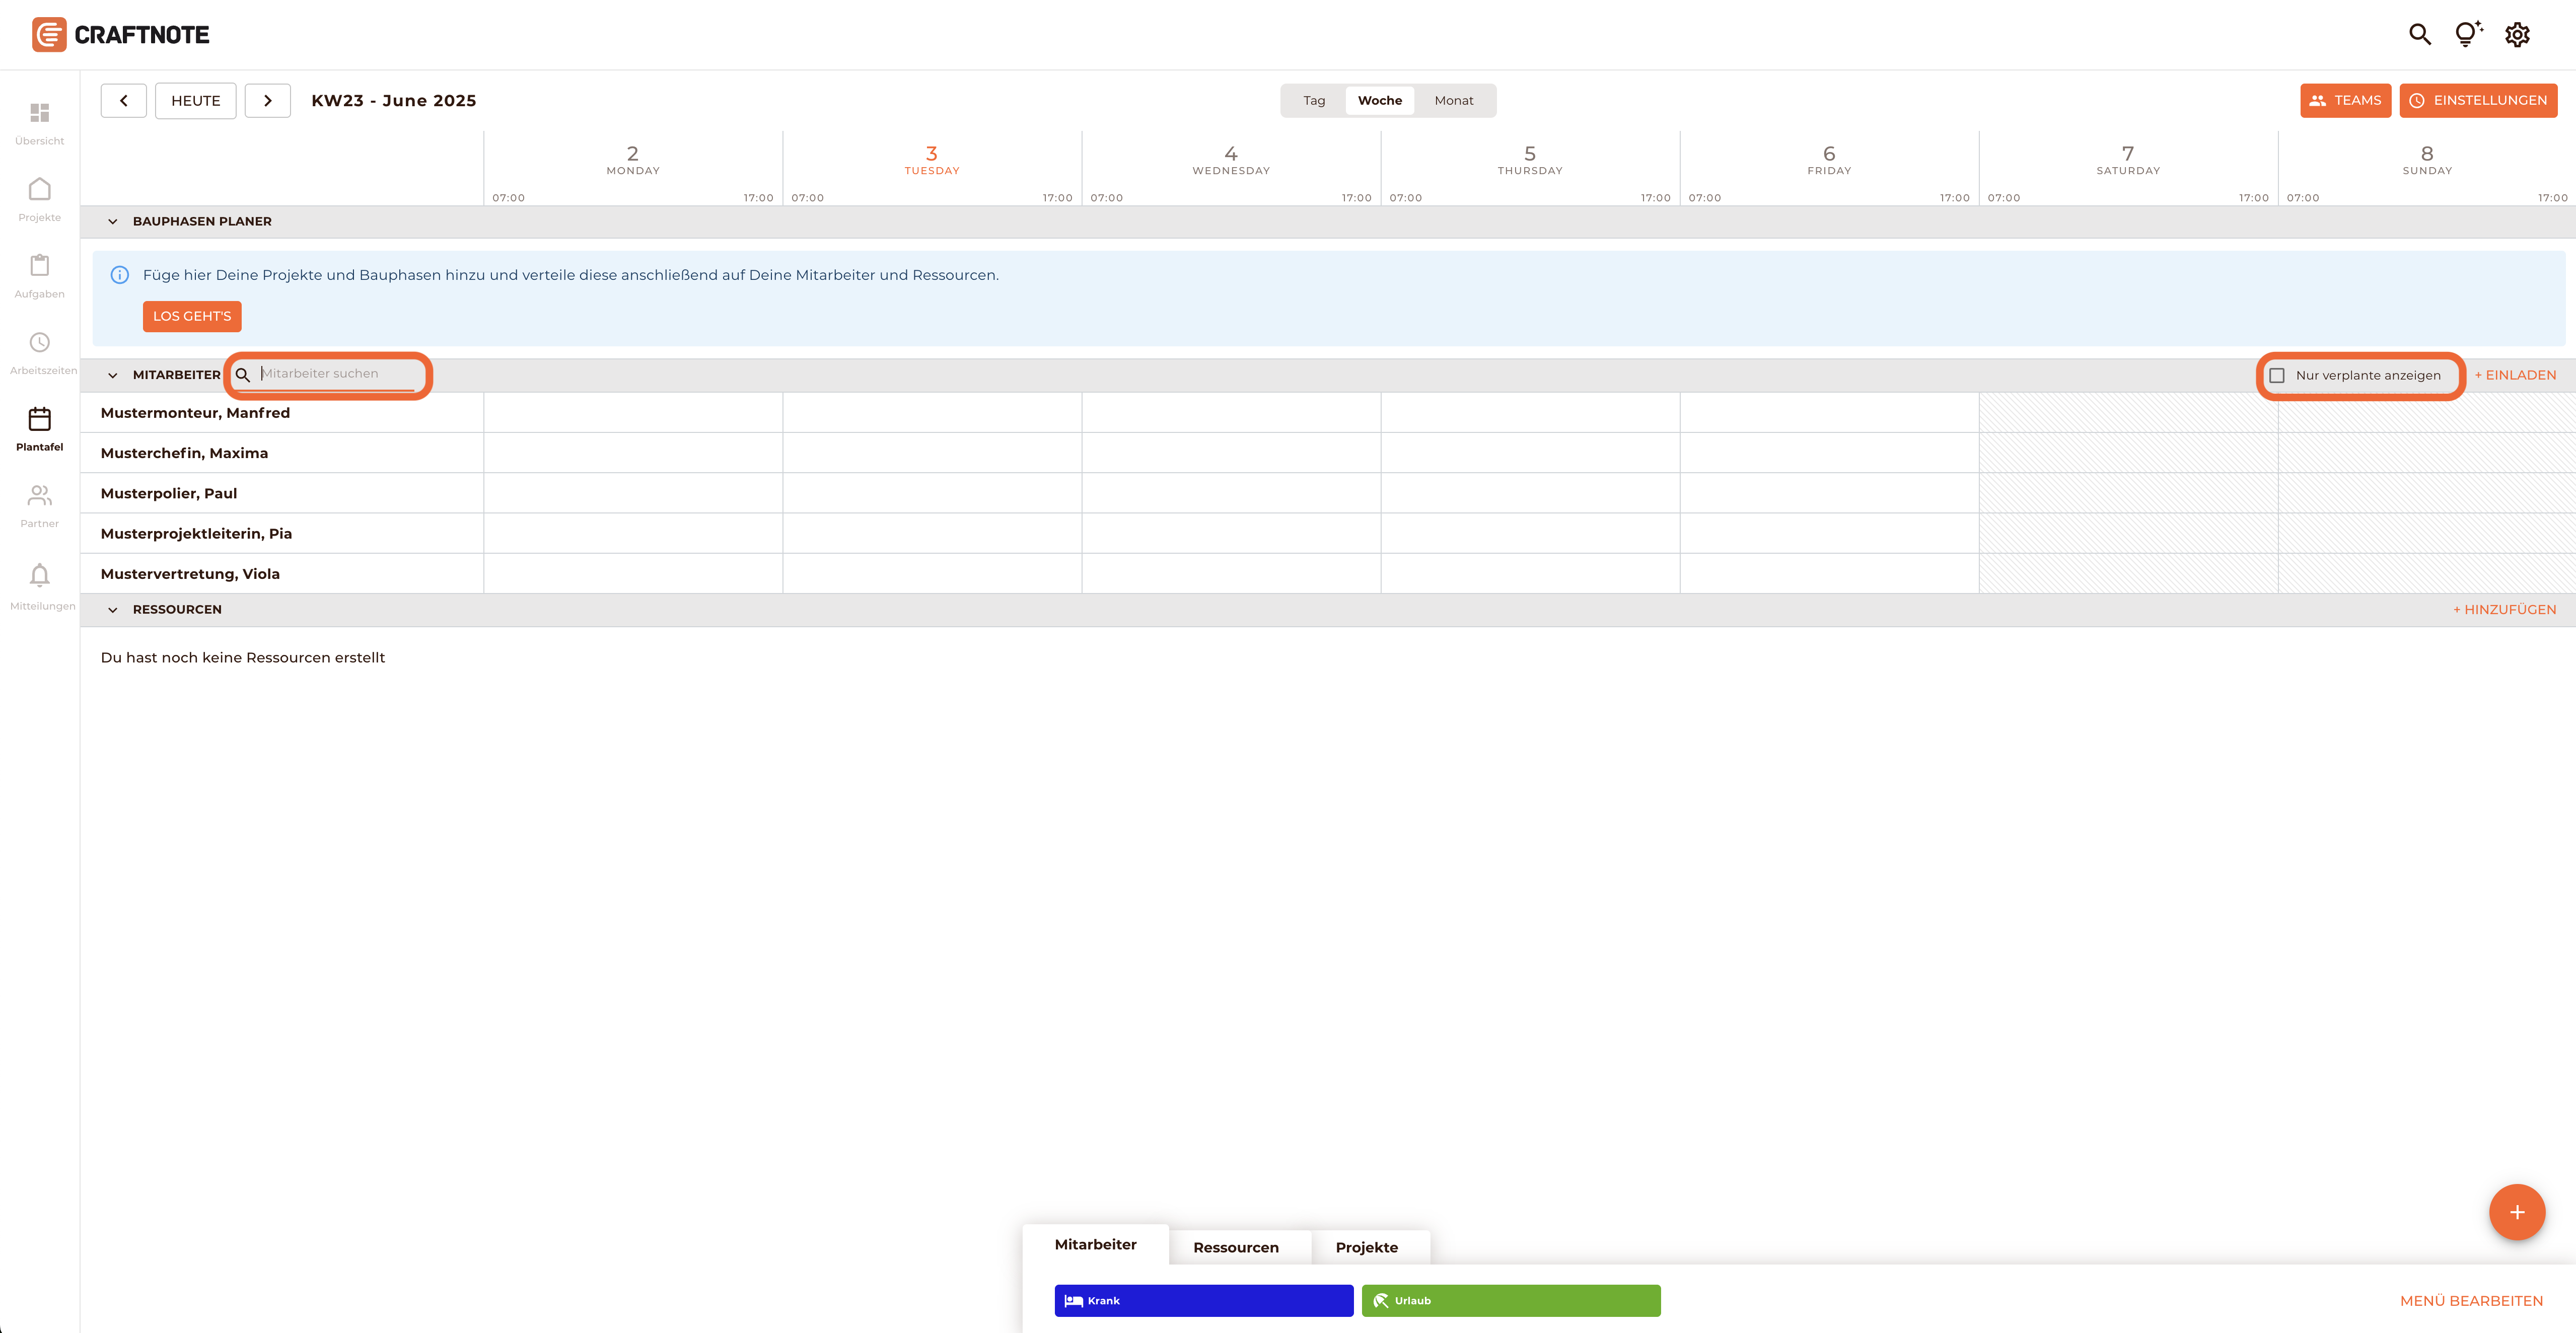The image size is (2576, 1333).
Task: Select the Projekte bottom tab
Action: click(x=1367, y=1248)
